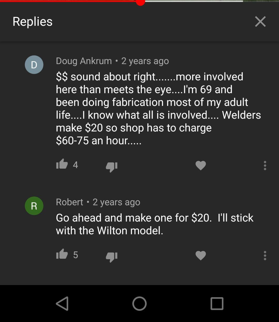Viewport: 279px width, 322px height.
Task: Tap the like count 5 on Robert's comment
Action: point(75,255)
